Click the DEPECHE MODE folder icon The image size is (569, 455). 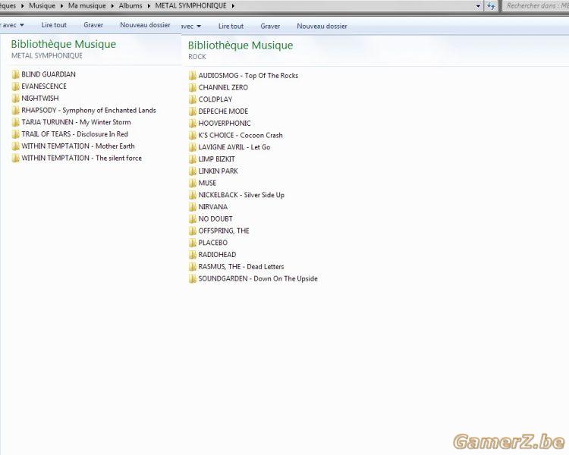(x=193, y=111)
